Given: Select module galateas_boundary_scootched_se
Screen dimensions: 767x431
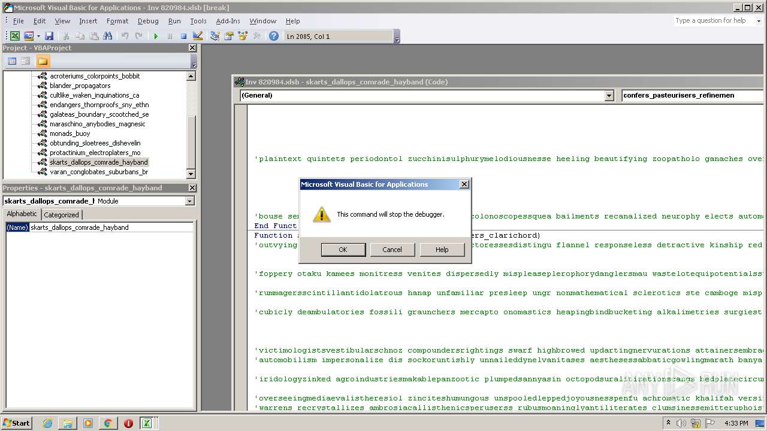Looking at the screenshot, I should pyautogui.click(x=99, y=114).
